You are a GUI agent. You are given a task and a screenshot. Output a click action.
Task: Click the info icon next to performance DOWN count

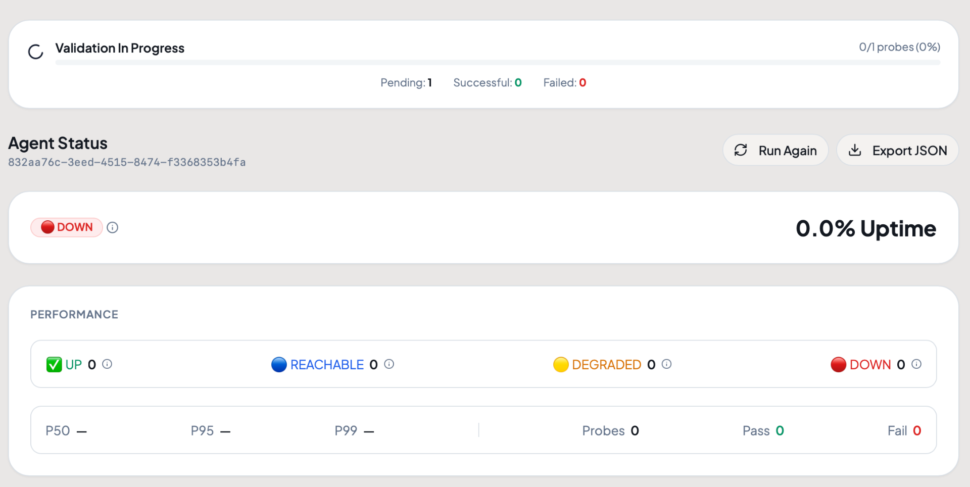point(916,364)
